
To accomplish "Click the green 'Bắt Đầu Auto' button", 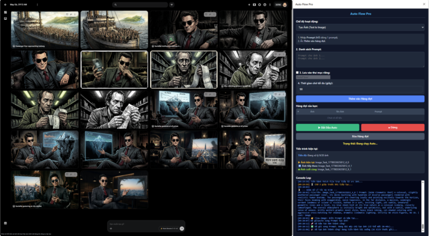I will tap(328, 128).
